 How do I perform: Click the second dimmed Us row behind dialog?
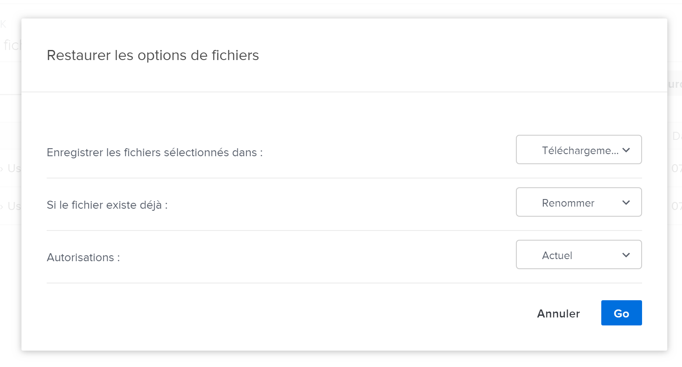[x=13, y=206]
